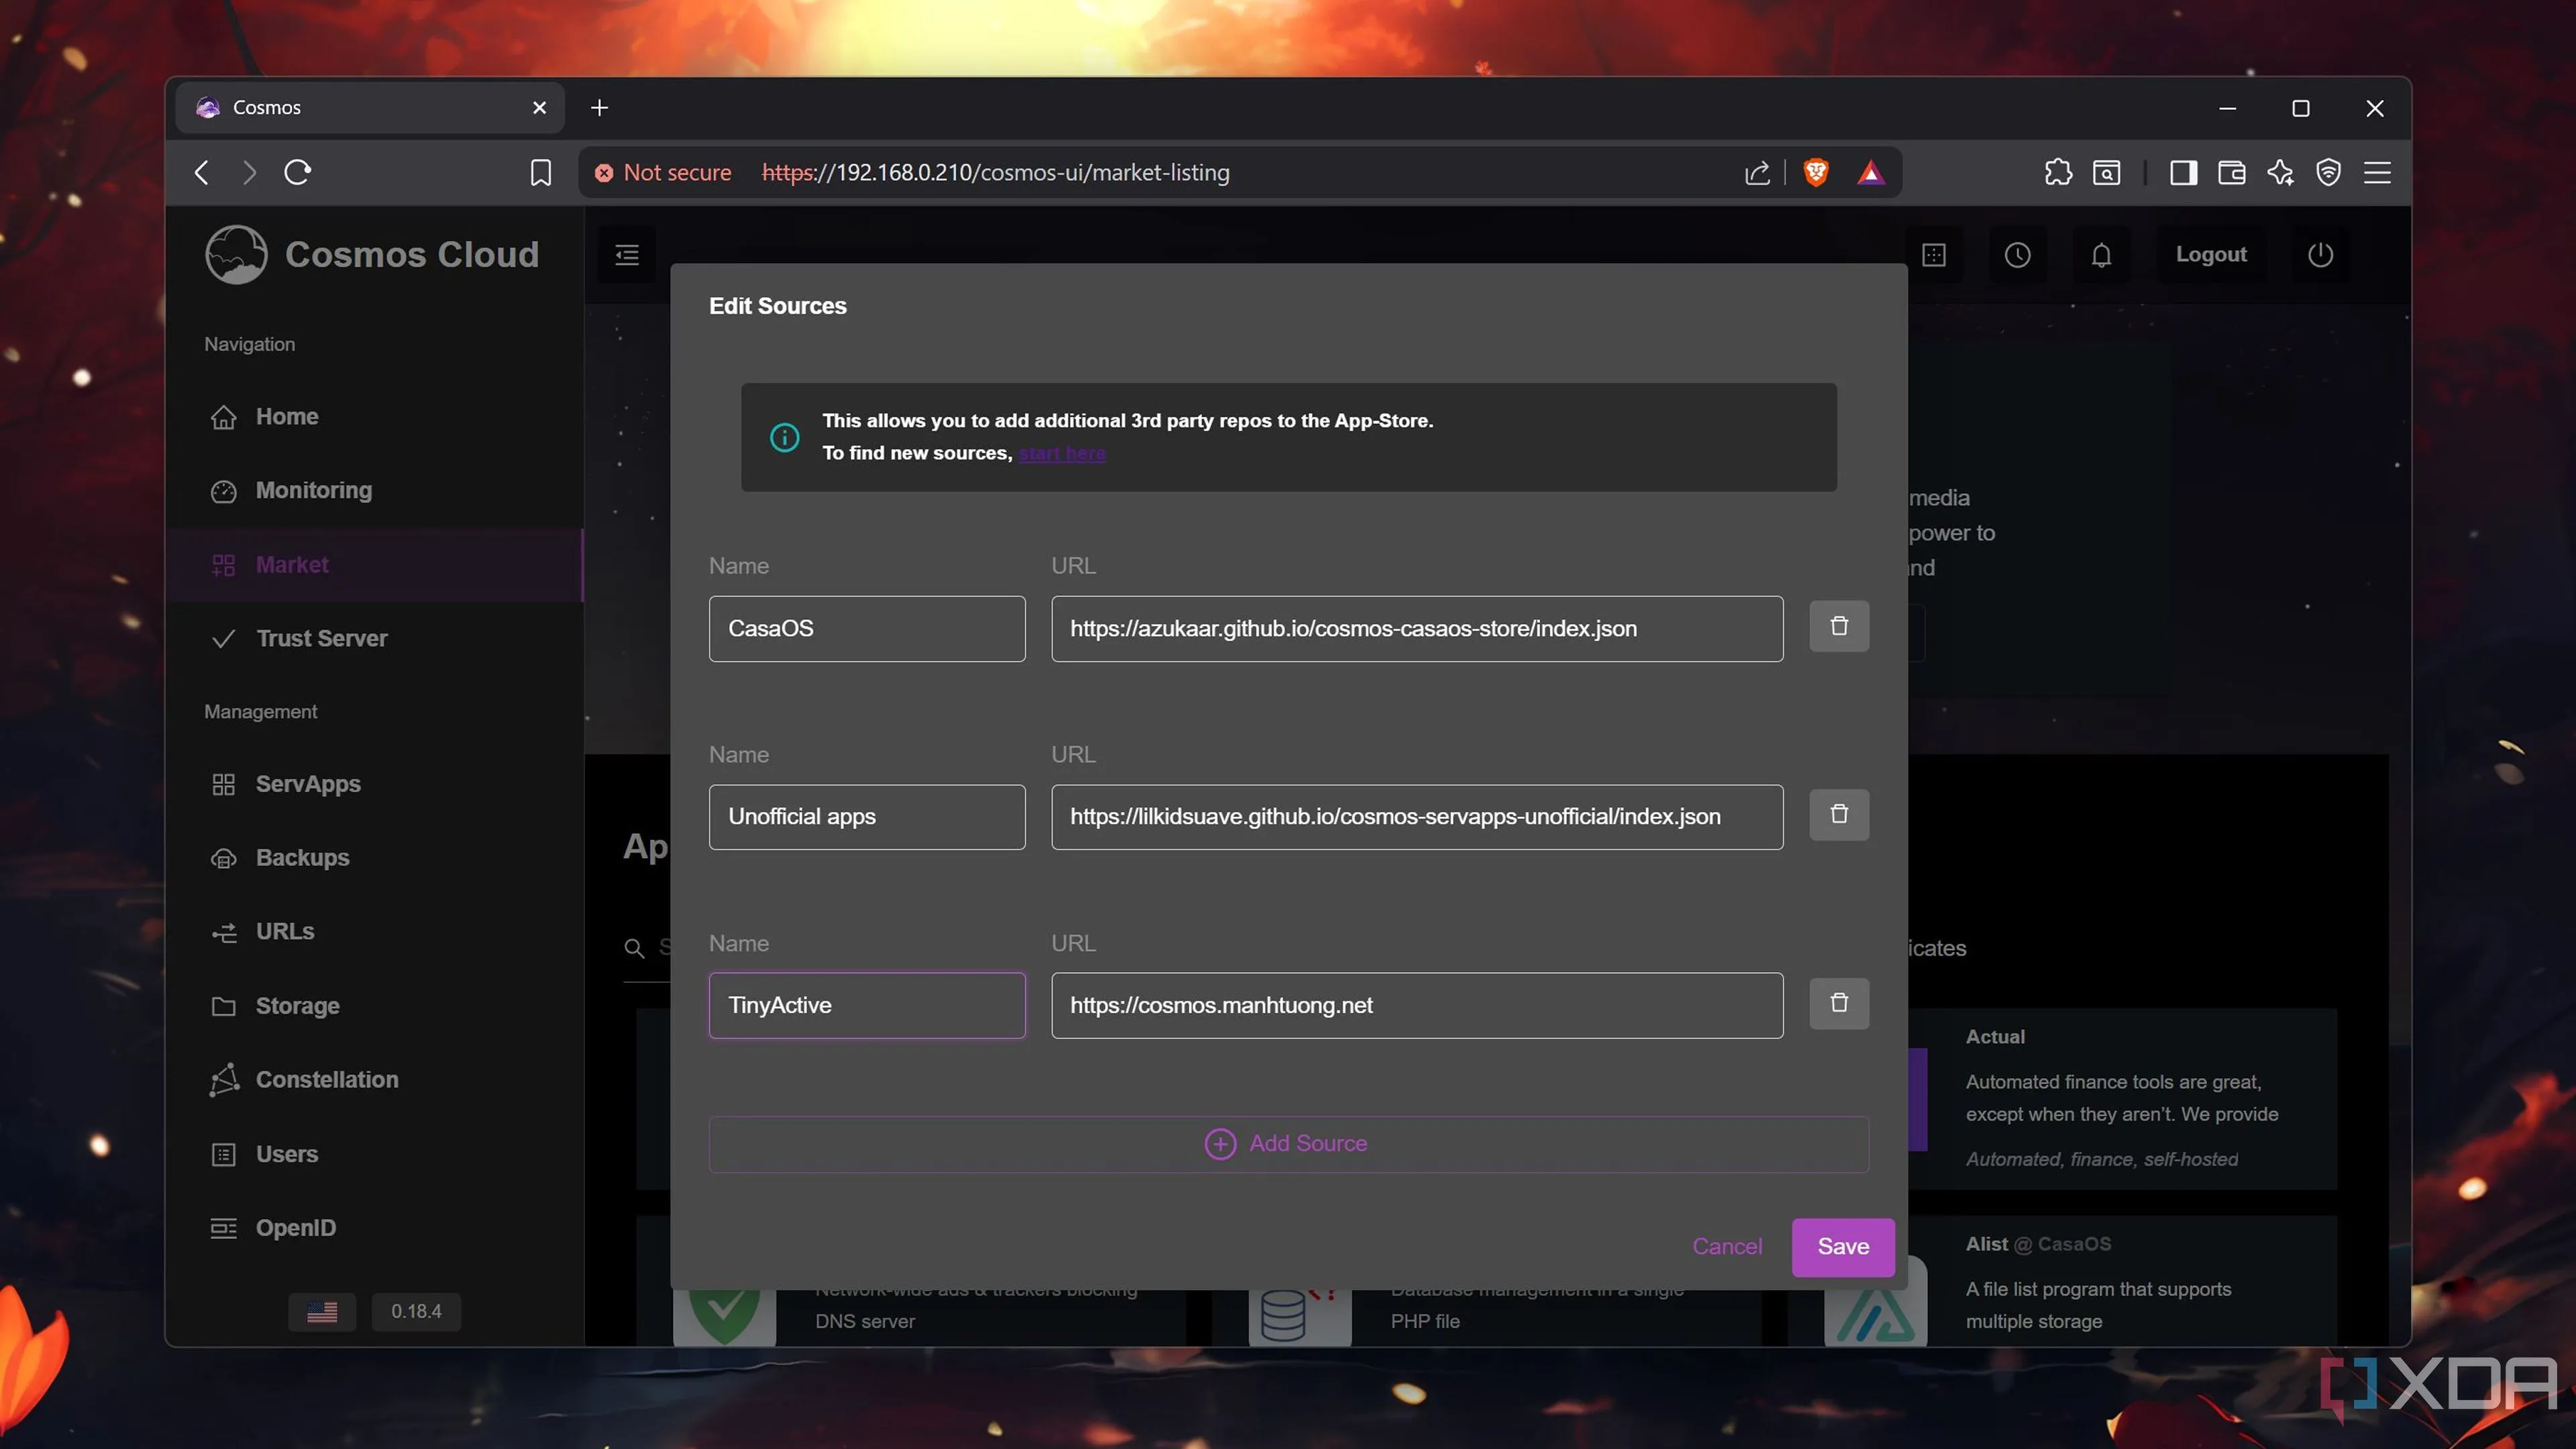Open the browser extensions puzzle icon
Image resolution: width=2576 pixels, height=1449 pixels.
point(2058,172)
